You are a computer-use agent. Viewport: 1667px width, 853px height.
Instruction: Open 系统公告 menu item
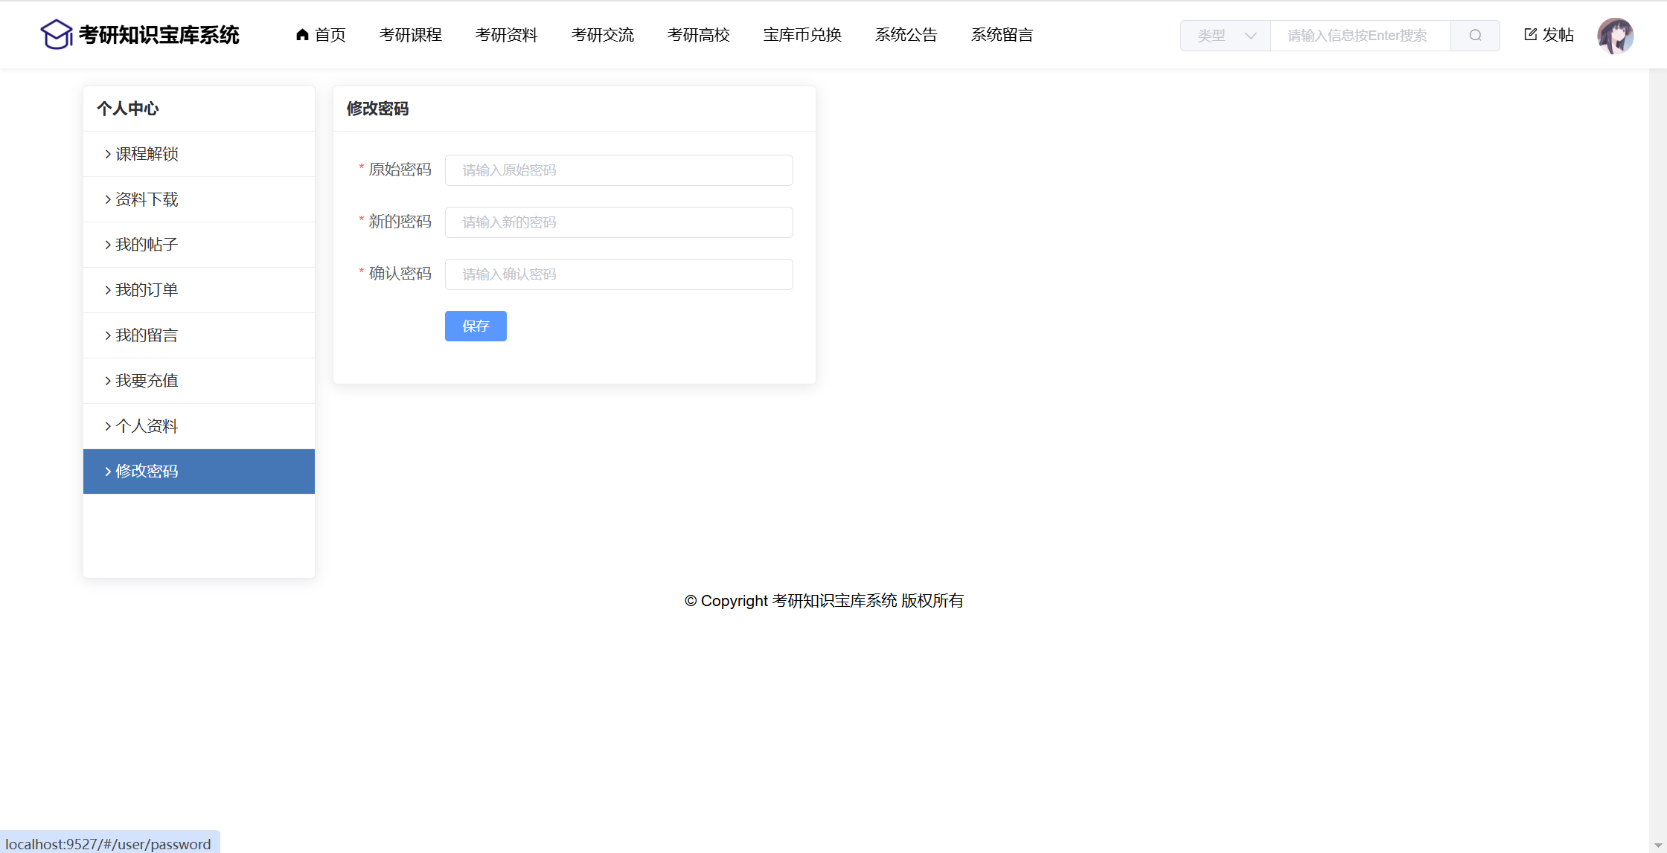(x=906, y=35)
